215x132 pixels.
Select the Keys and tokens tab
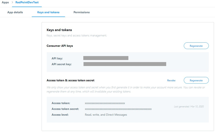48,12
